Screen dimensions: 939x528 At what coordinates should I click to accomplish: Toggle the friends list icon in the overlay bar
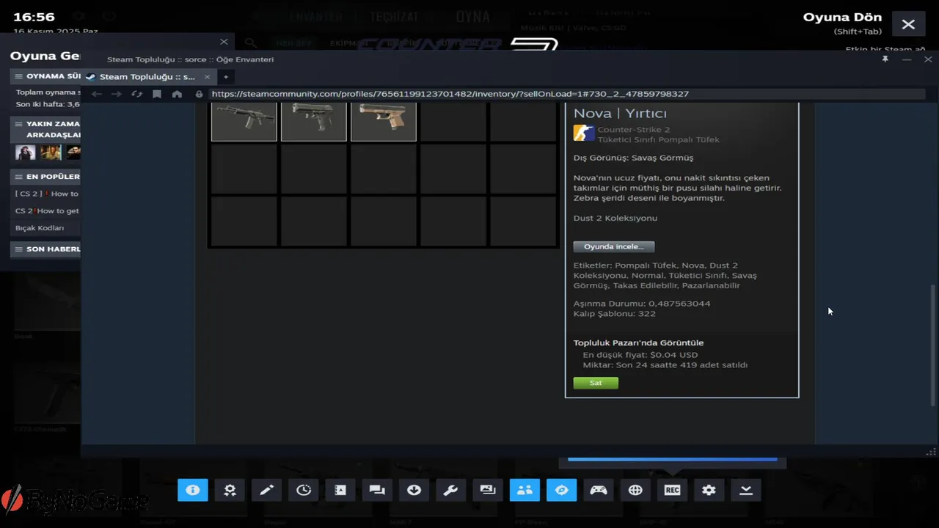(525, 490)
